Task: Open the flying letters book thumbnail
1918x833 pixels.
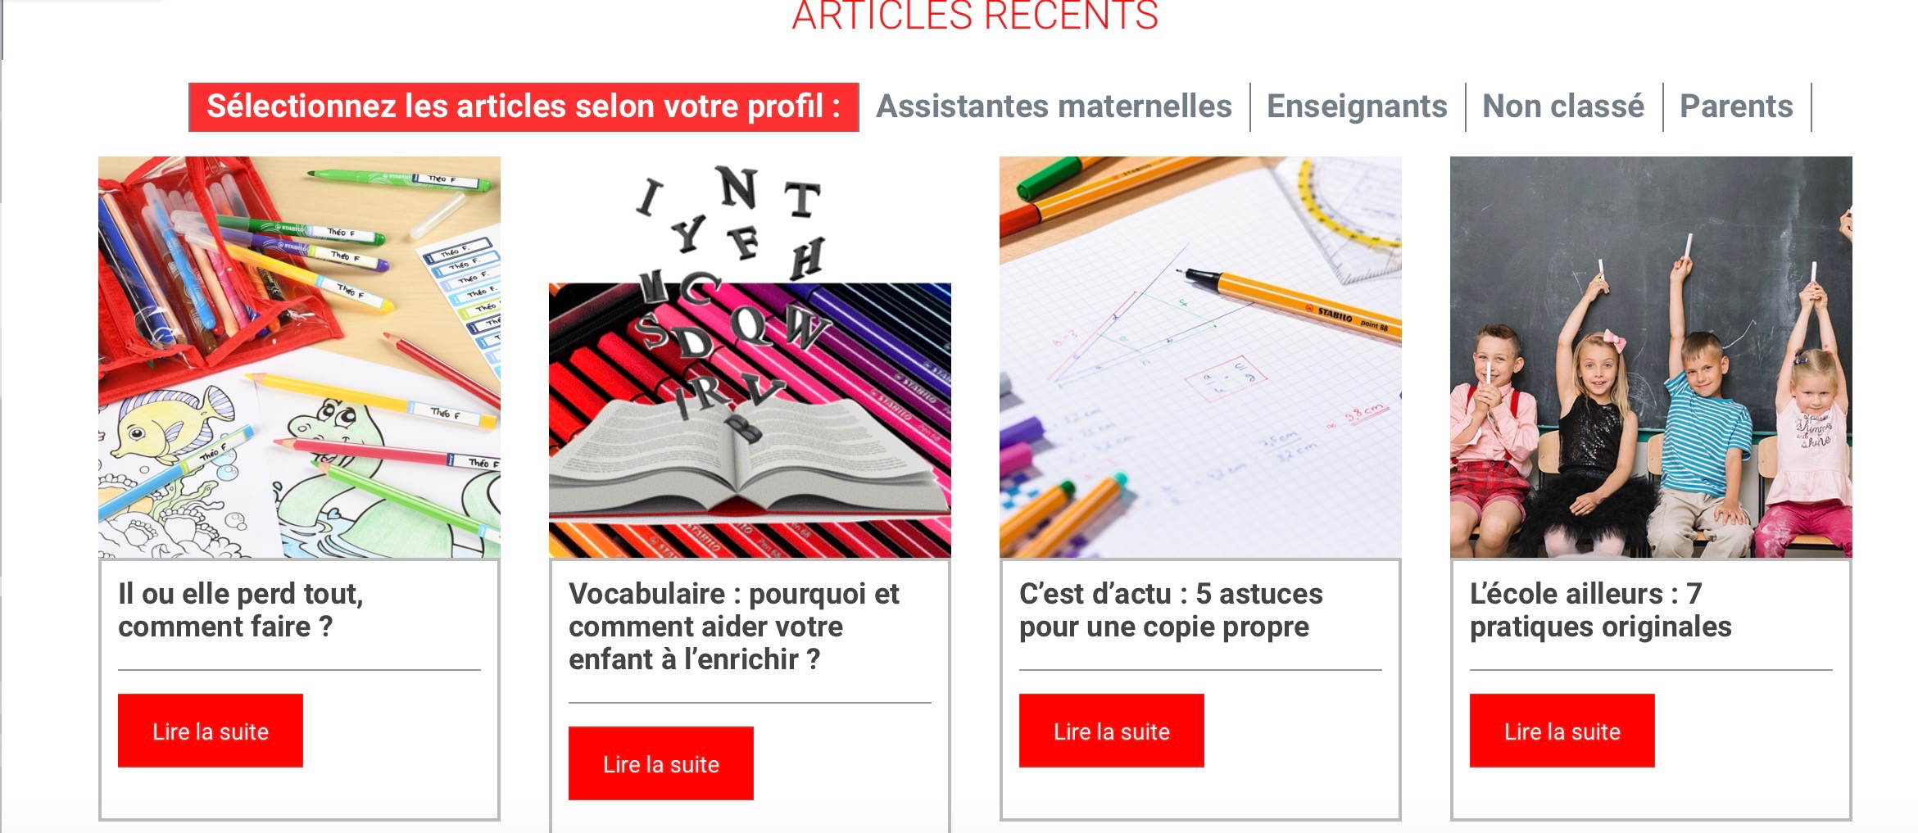Action: (750, 357)
